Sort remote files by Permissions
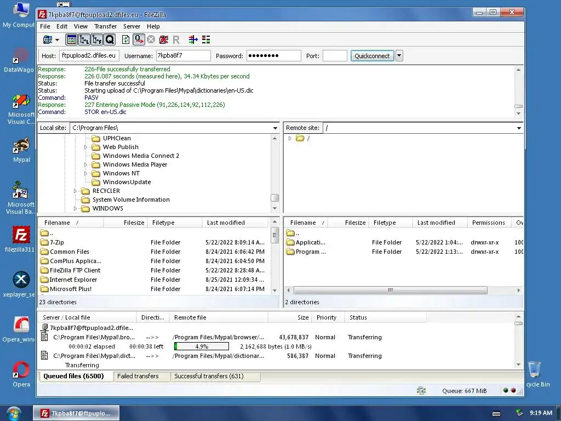561x421 pixels. coord(488,223)
